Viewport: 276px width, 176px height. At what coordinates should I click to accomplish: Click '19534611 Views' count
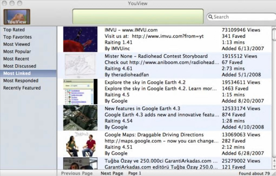(x=241, y=83)
